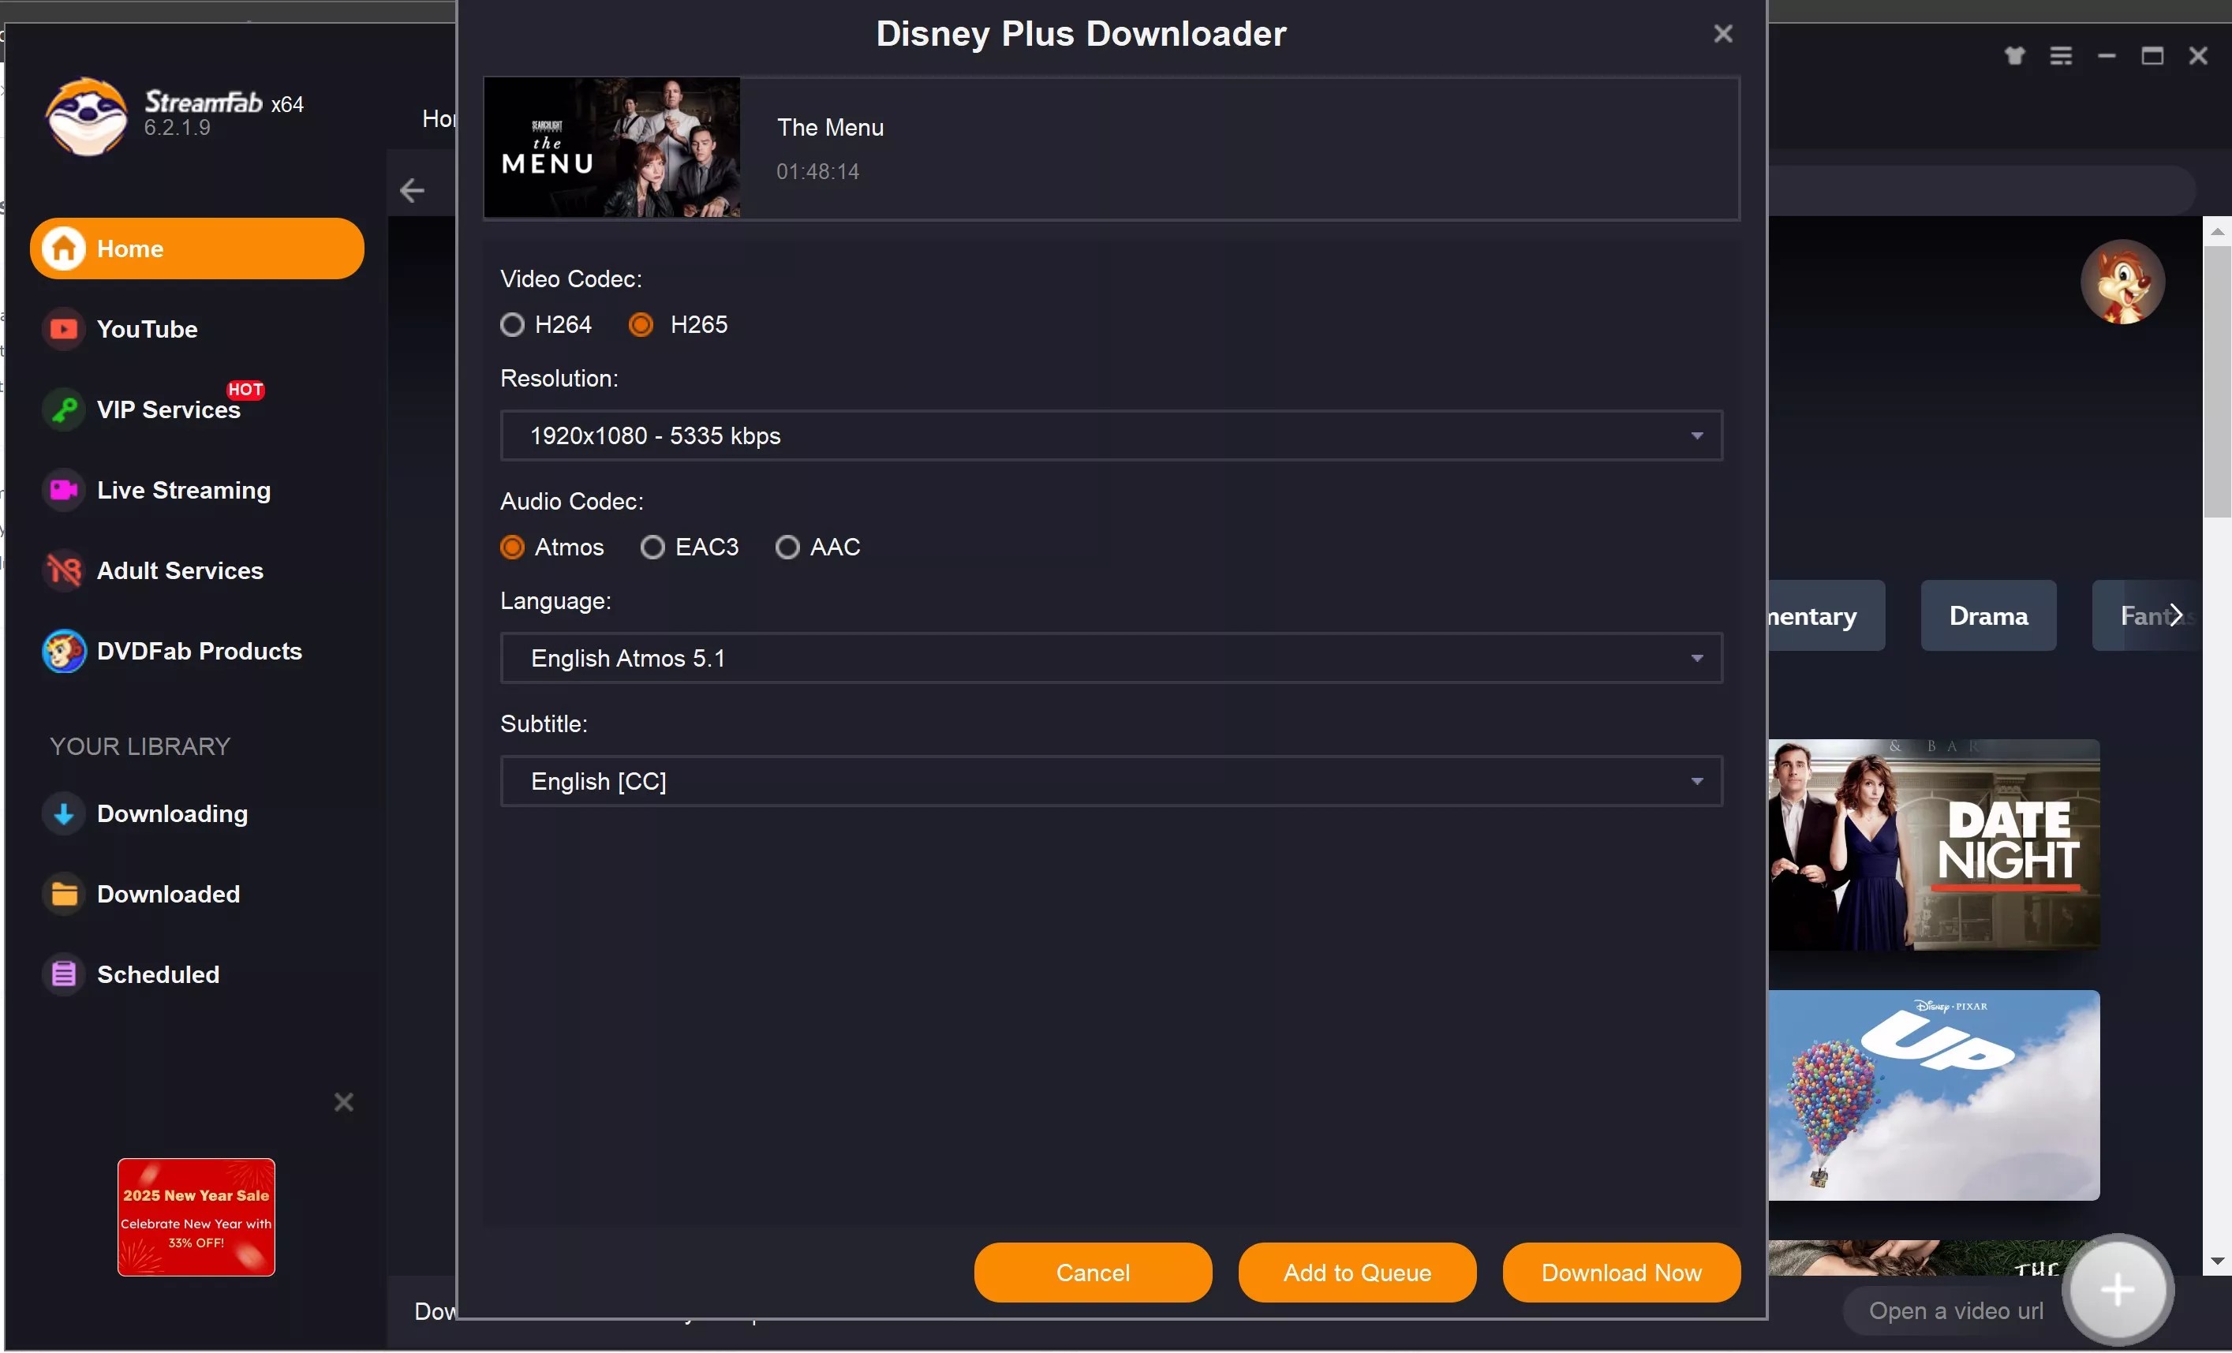Click the YOUR LIBRARY heading
This screenshot has height=1353, width=2232.
pos(140,746)
